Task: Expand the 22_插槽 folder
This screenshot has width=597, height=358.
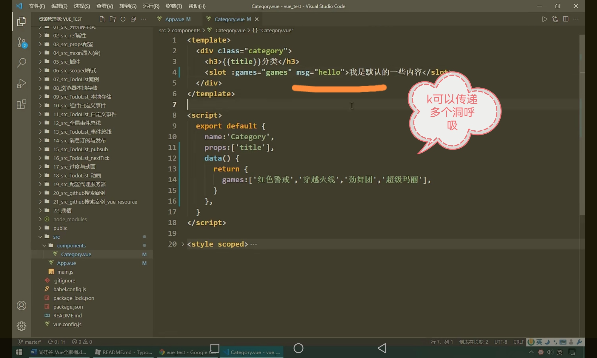Action: (x=62, y=211)
